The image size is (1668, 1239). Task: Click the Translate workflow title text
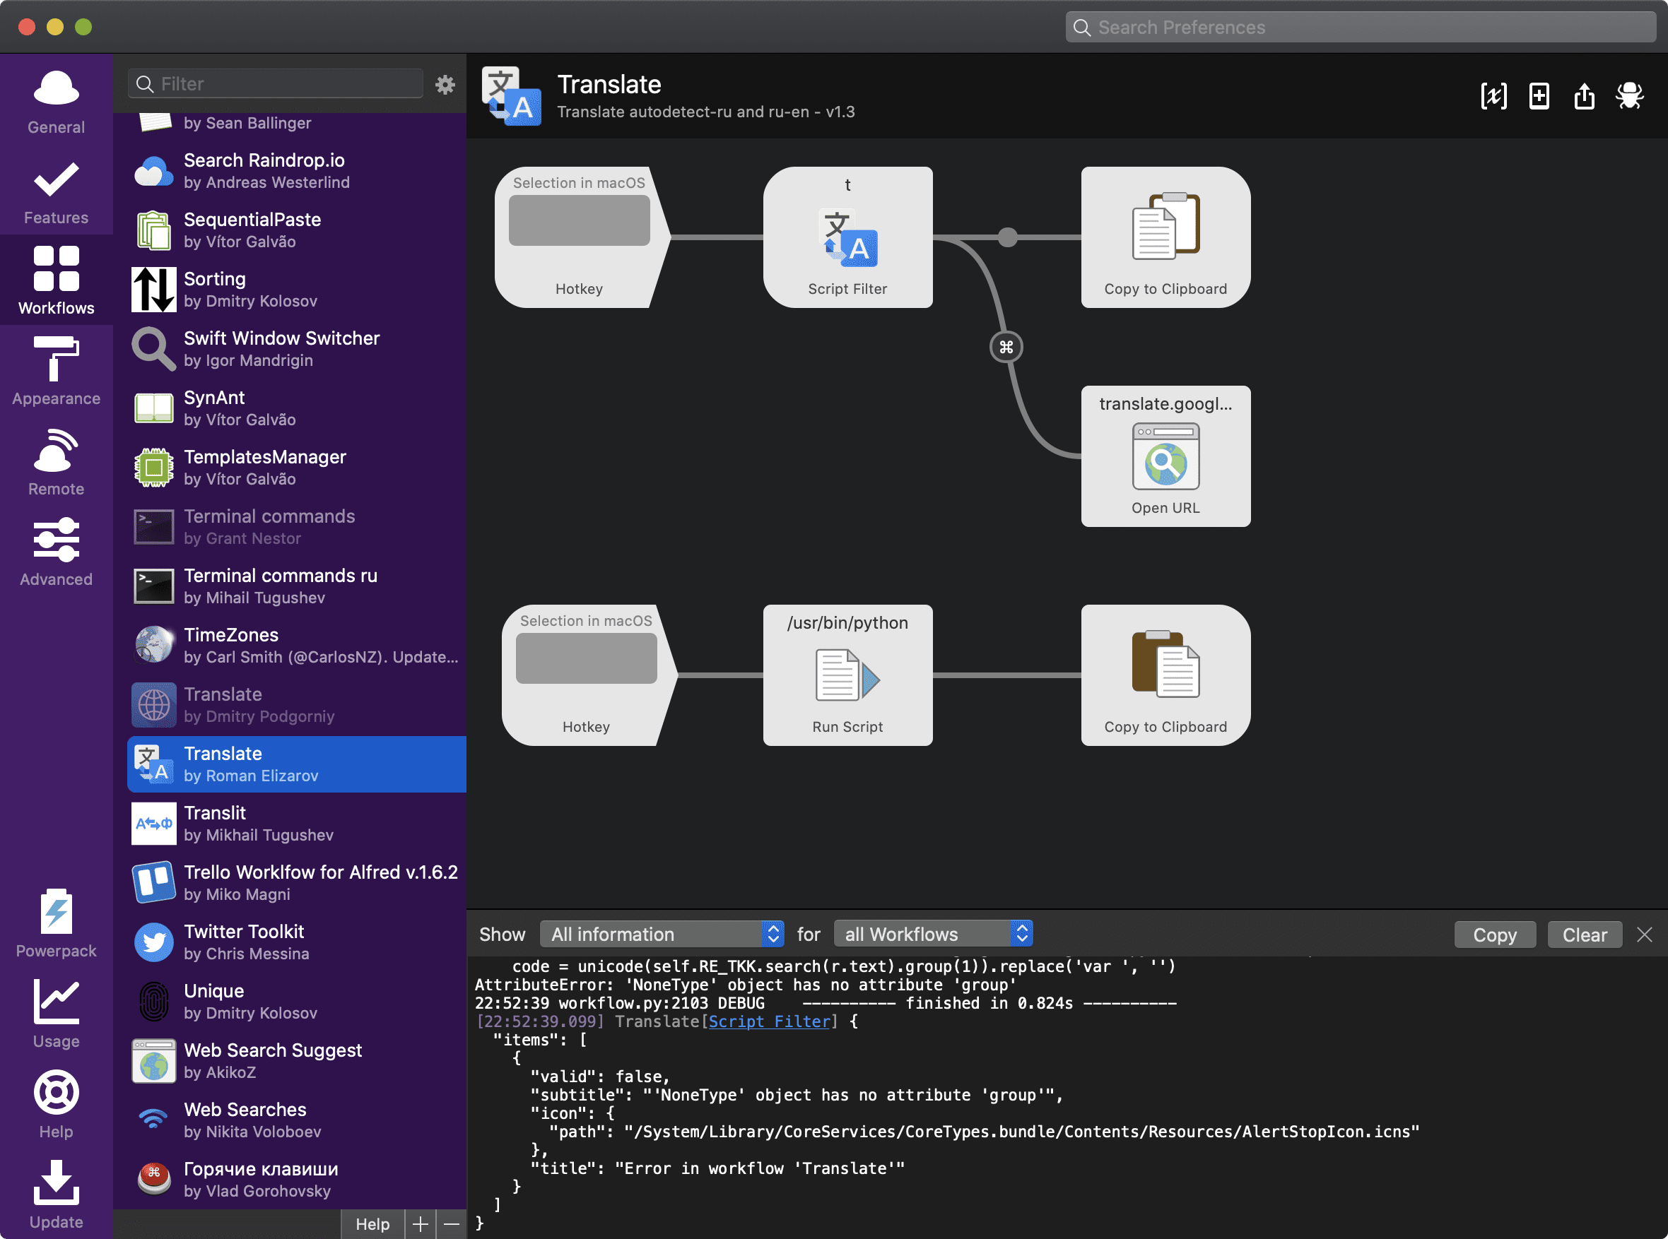[x=609, y=85]
